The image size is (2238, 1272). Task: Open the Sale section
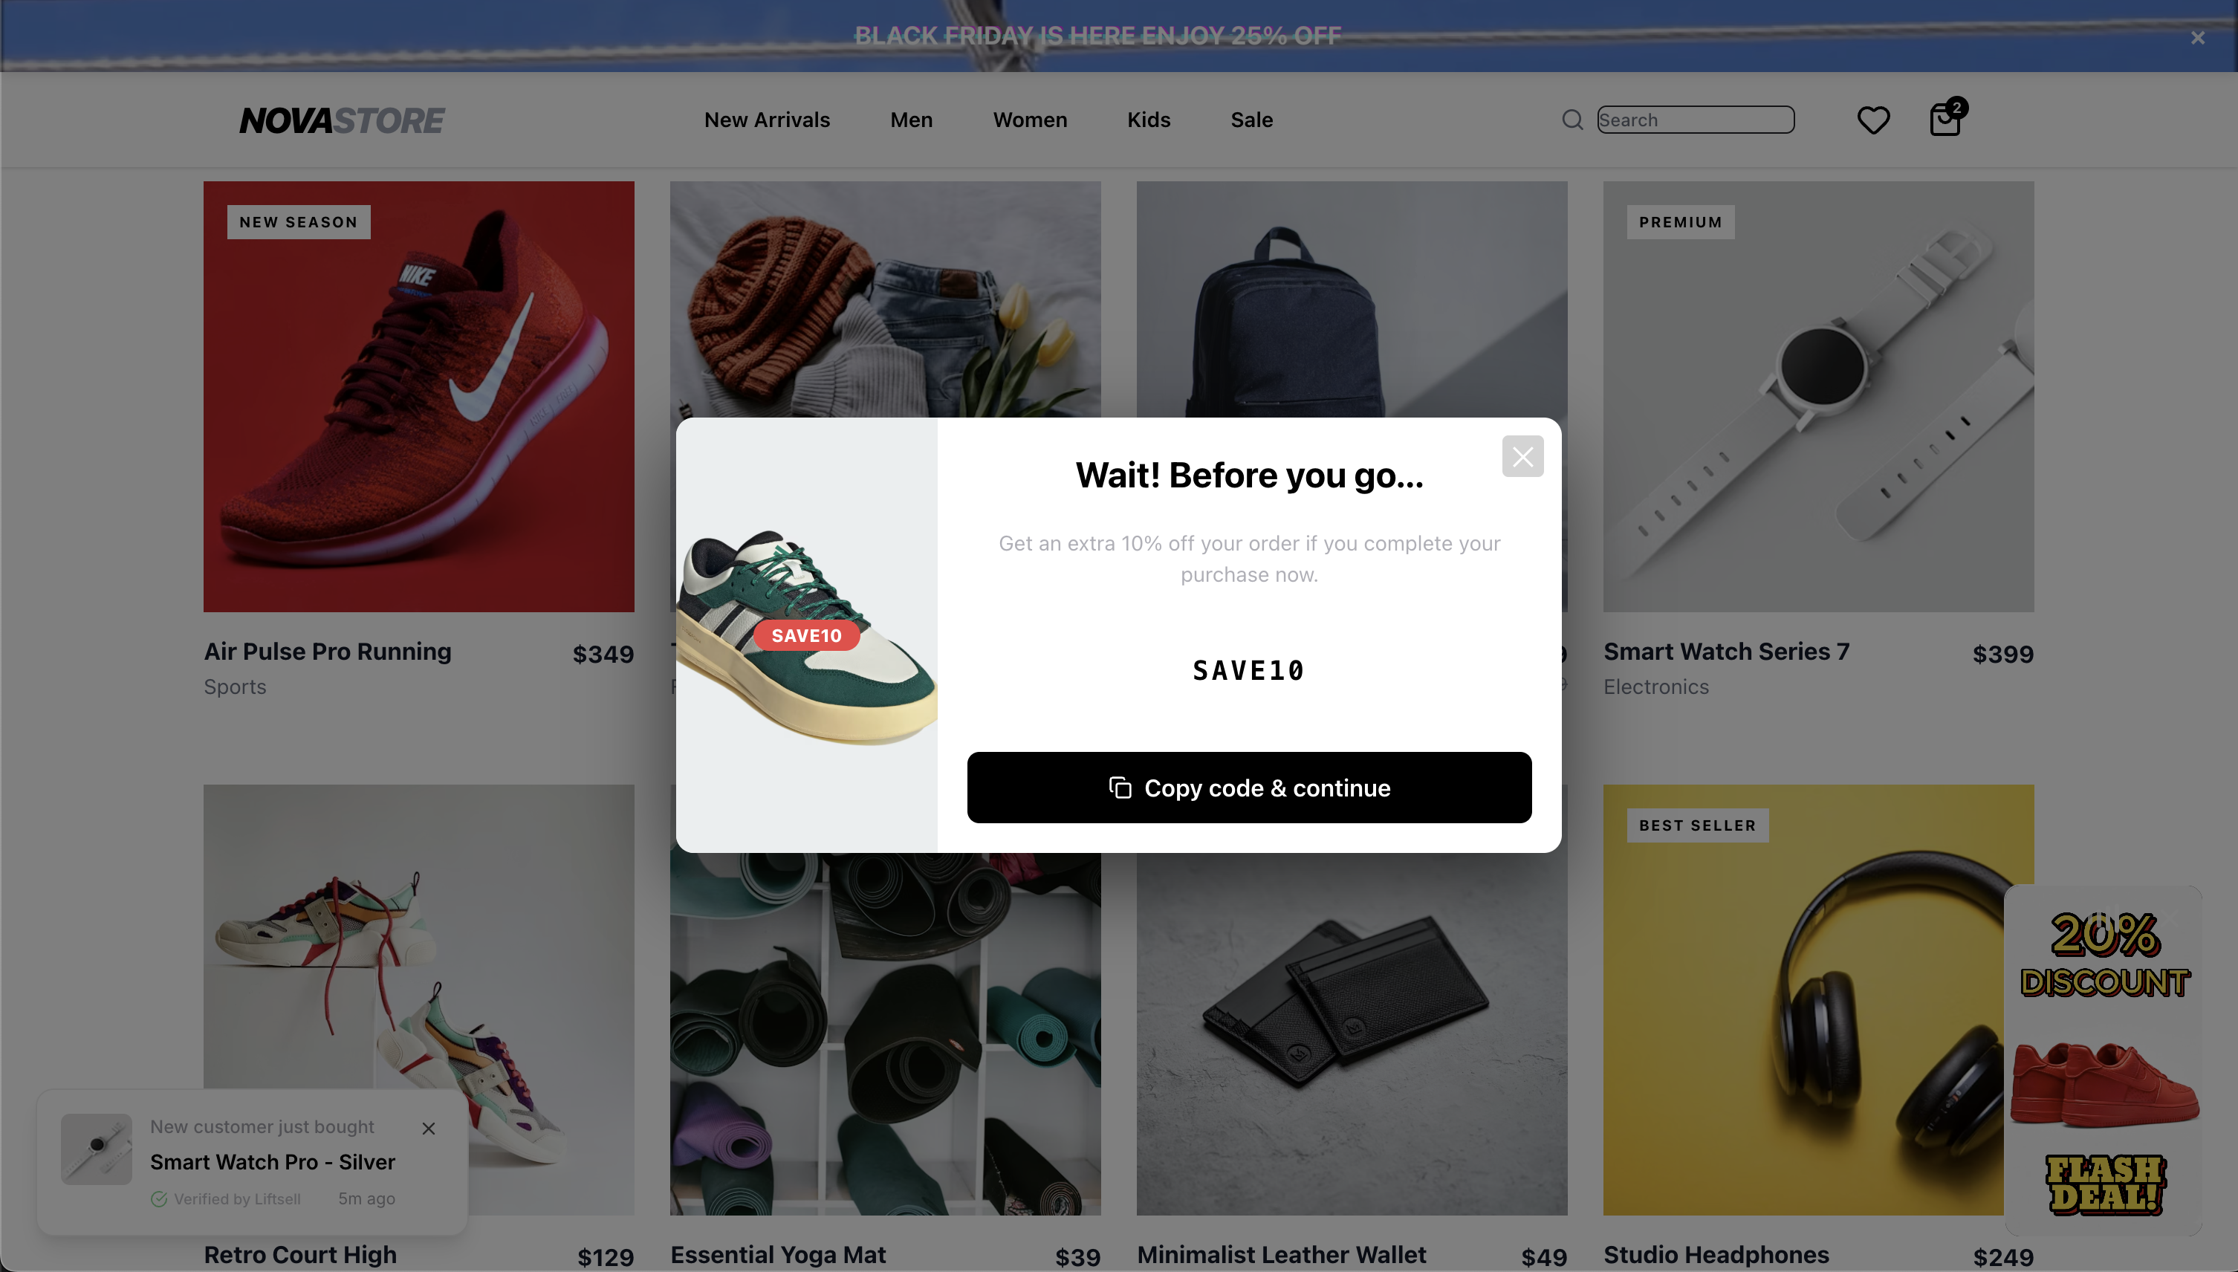[1252, 120]
